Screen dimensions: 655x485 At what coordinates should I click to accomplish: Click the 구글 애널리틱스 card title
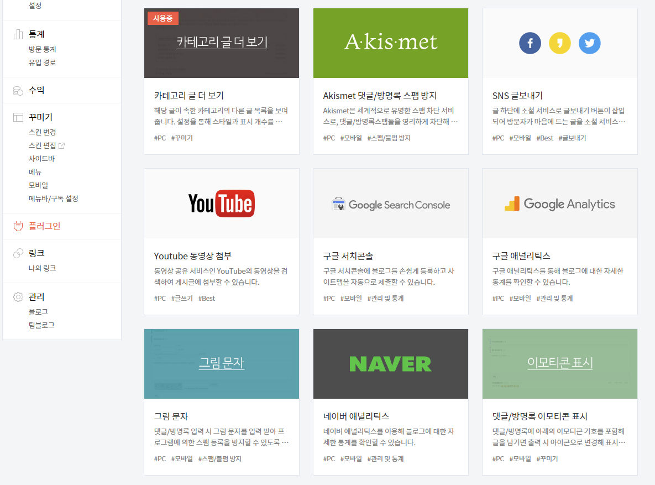pos(521,256)
